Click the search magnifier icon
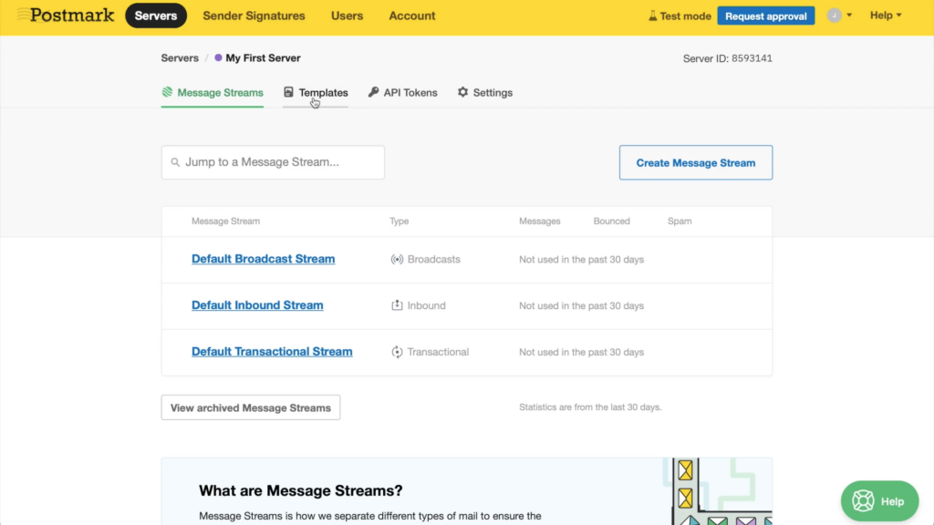The image size is (934, 525). tap(175, 162)
